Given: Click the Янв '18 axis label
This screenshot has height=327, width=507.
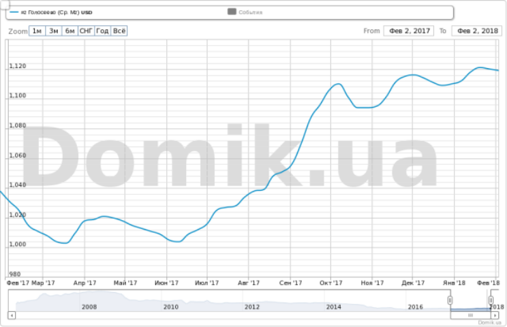Looking at the screenshot, I should [454, 283].
